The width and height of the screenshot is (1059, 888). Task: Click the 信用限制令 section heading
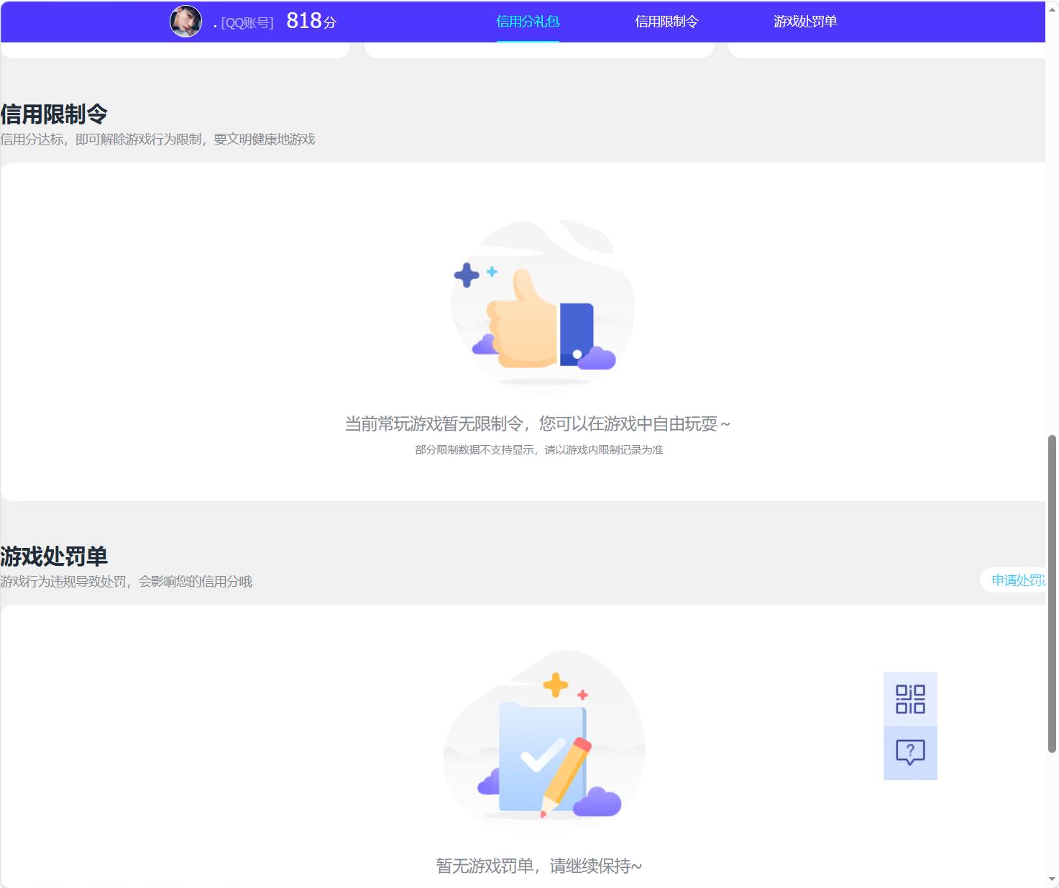click(x=54, y=114)
